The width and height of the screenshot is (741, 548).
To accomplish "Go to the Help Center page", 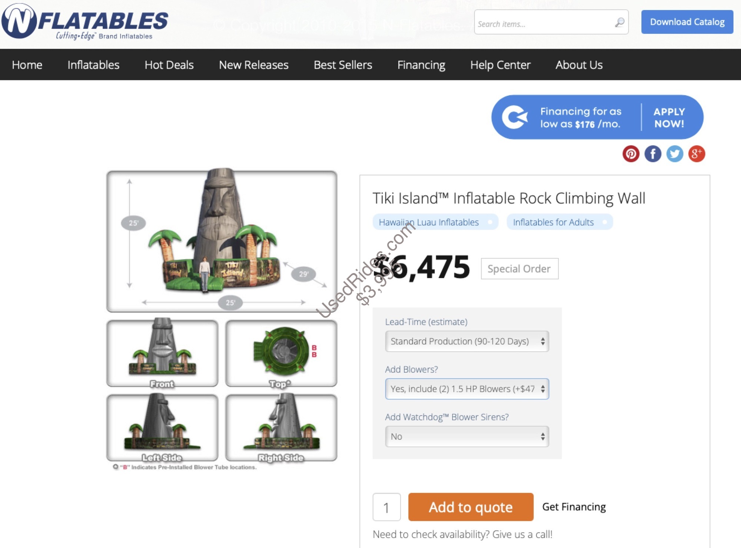I will pos(500,65).
